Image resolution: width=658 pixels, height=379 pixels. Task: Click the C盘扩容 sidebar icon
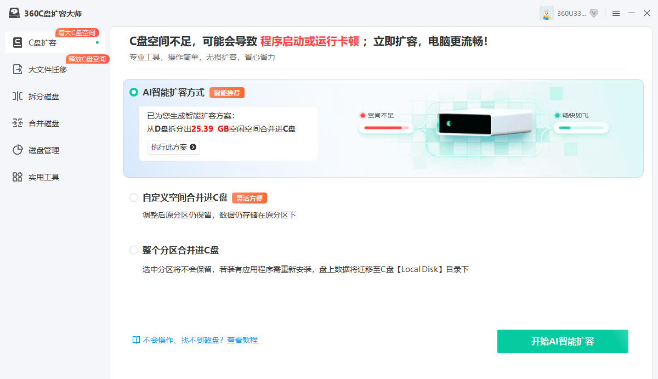point(18,43)
